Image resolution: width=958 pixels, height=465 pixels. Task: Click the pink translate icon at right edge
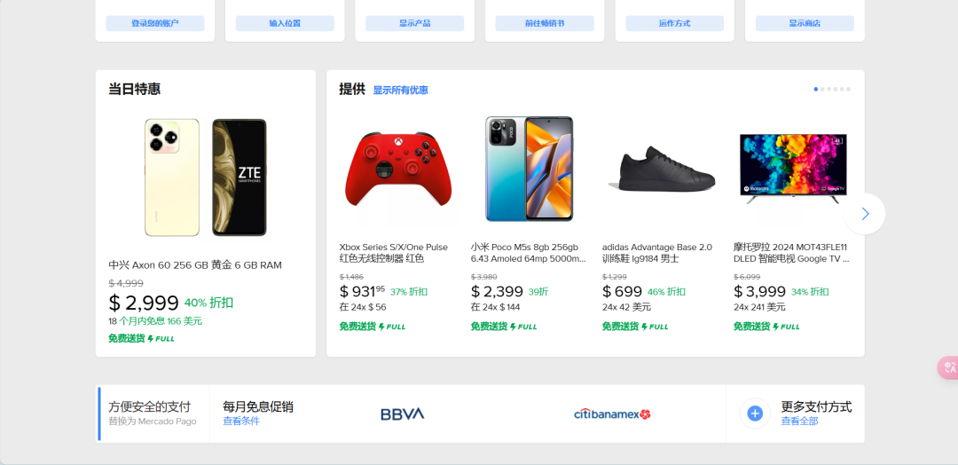[x=948, y=367]
